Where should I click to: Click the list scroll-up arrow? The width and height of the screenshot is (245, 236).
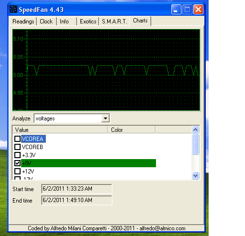pos(196,130)
